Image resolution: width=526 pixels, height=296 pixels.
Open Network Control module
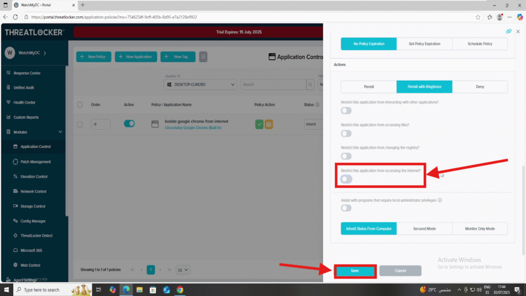[x=33, y=191]
